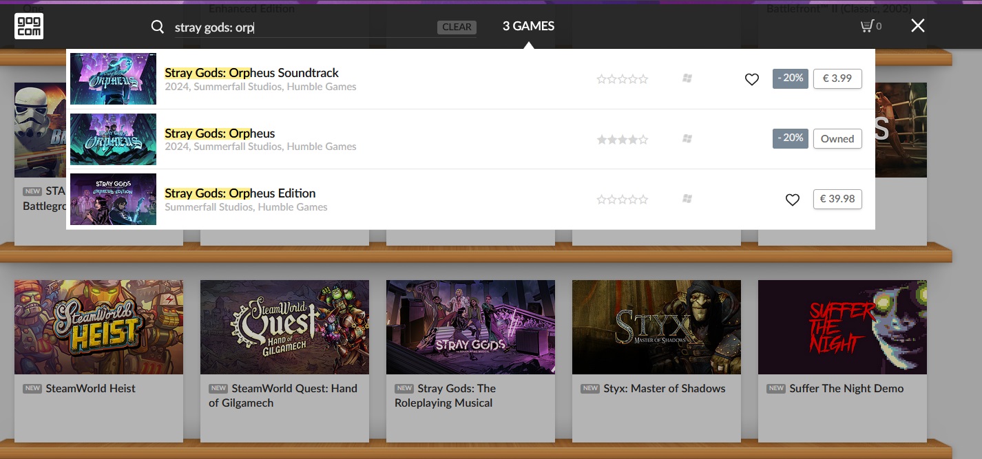Click the GOG.com logo icon

[29, 26]
